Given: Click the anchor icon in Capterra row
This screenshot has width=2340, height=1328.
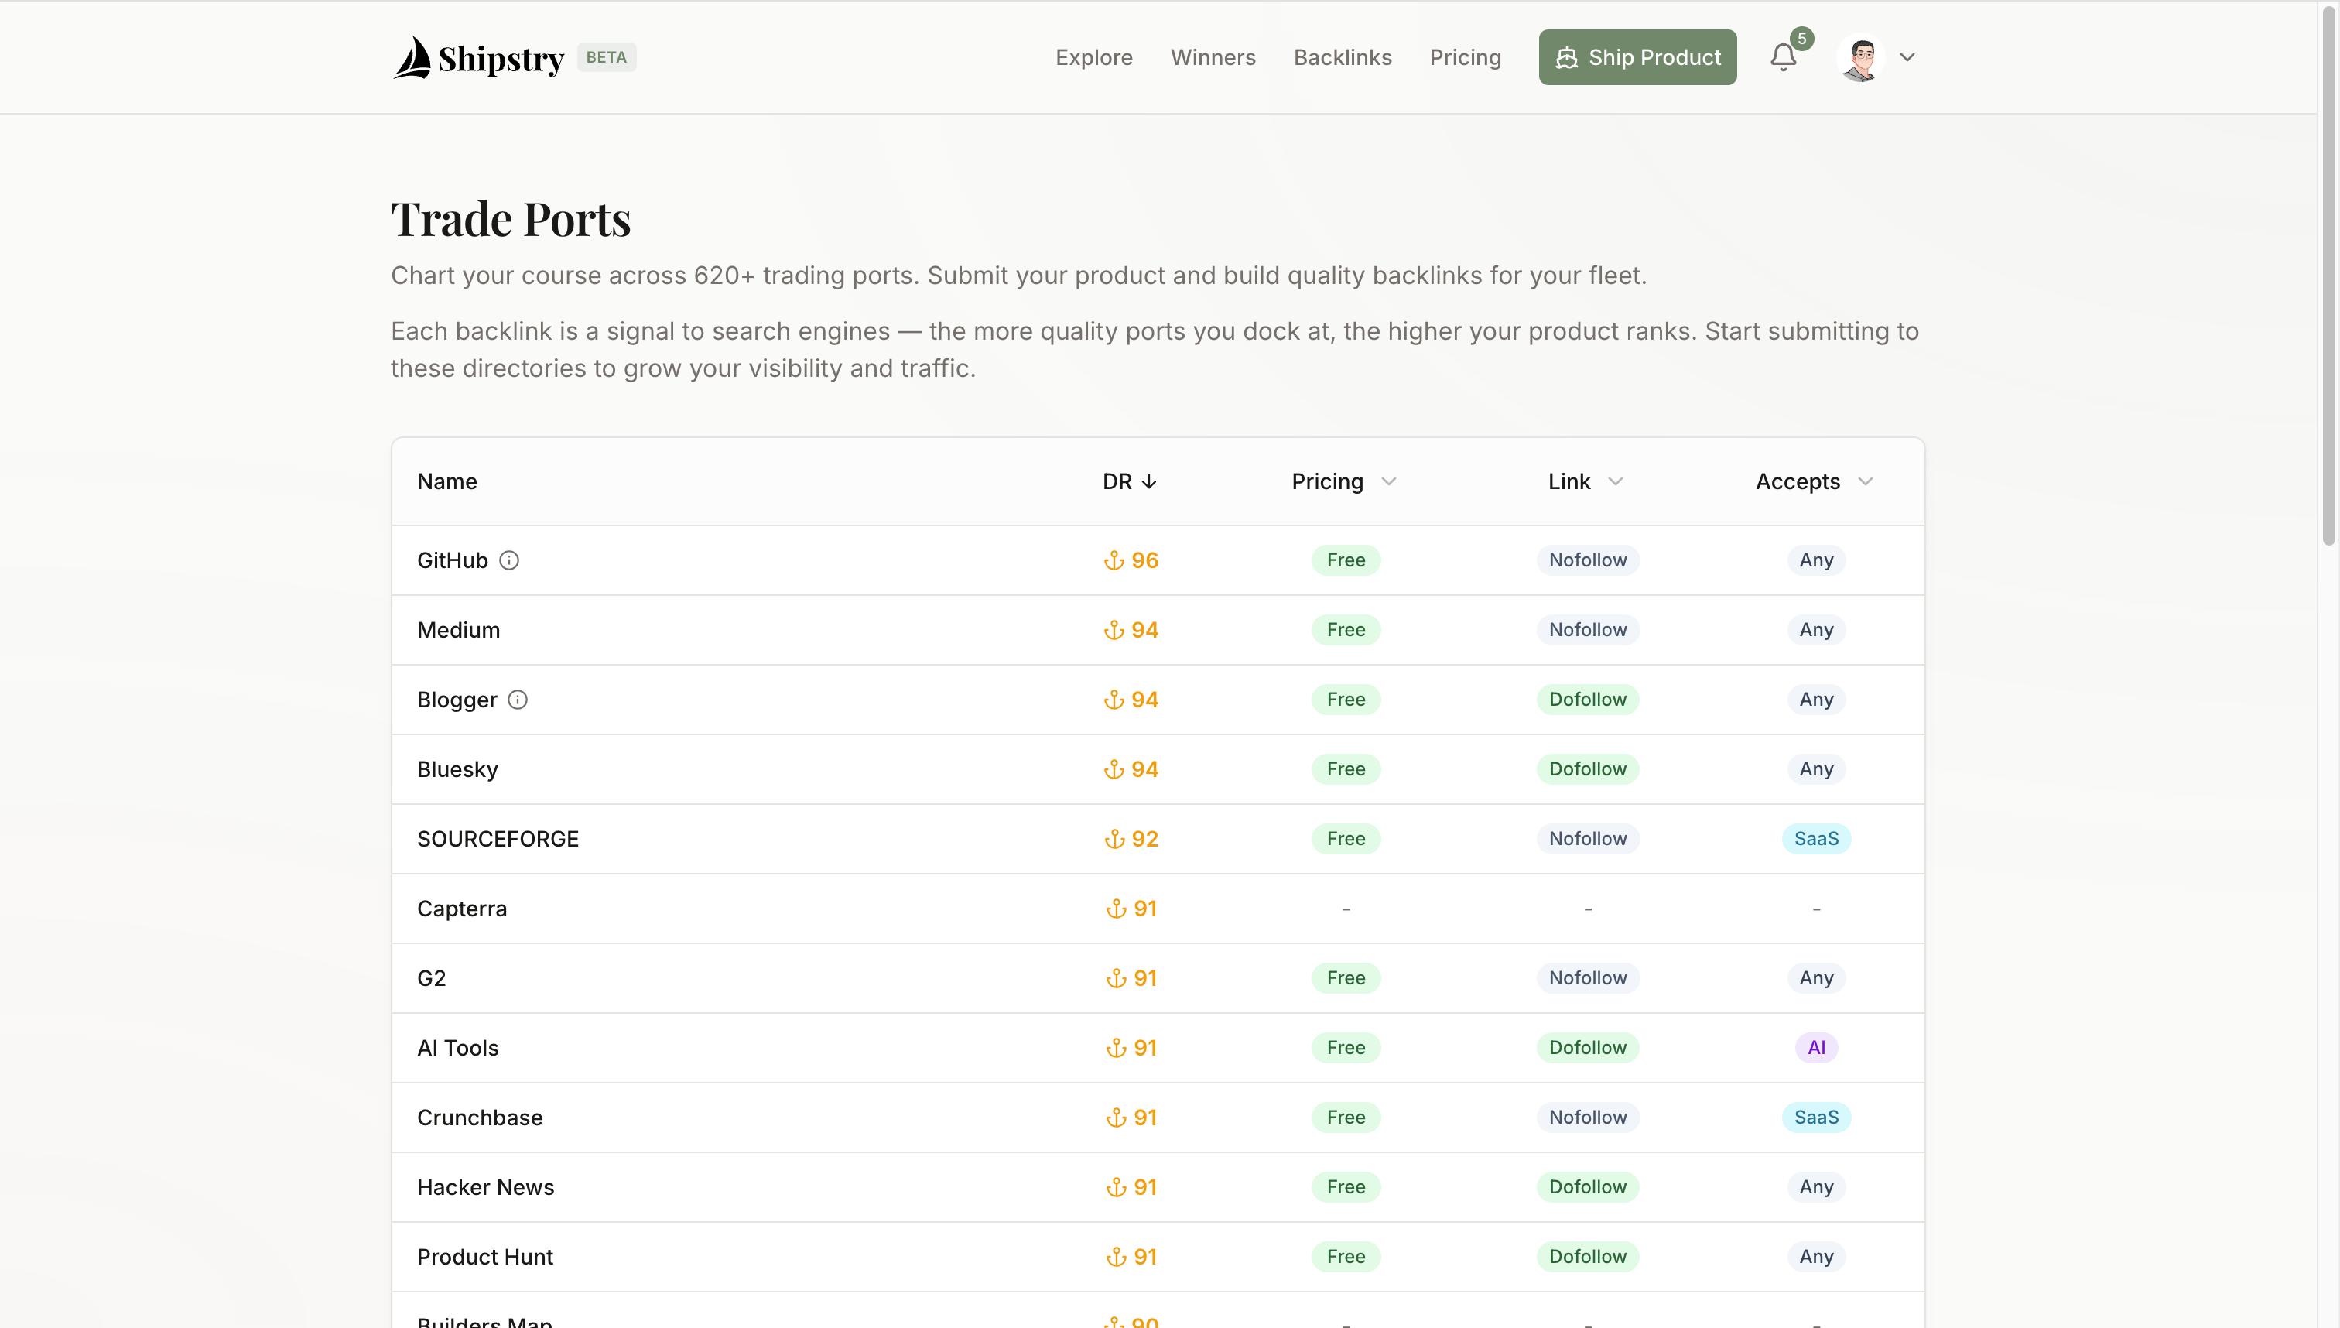Looking at the screenshot, I should (1115, 909).
